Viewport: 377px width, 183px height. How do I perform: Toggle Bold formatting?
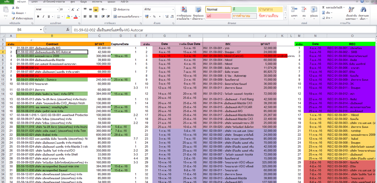(x=37, y=16)
